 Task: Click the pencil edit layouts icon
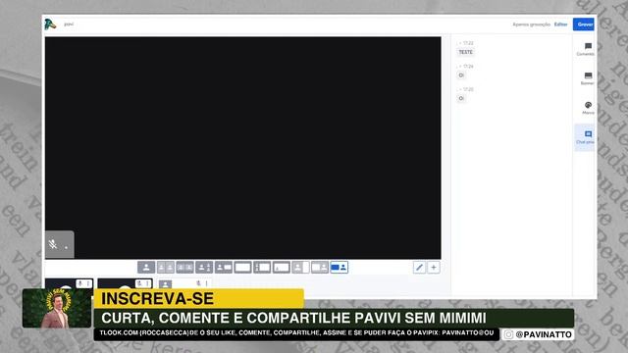click(419, 268)
